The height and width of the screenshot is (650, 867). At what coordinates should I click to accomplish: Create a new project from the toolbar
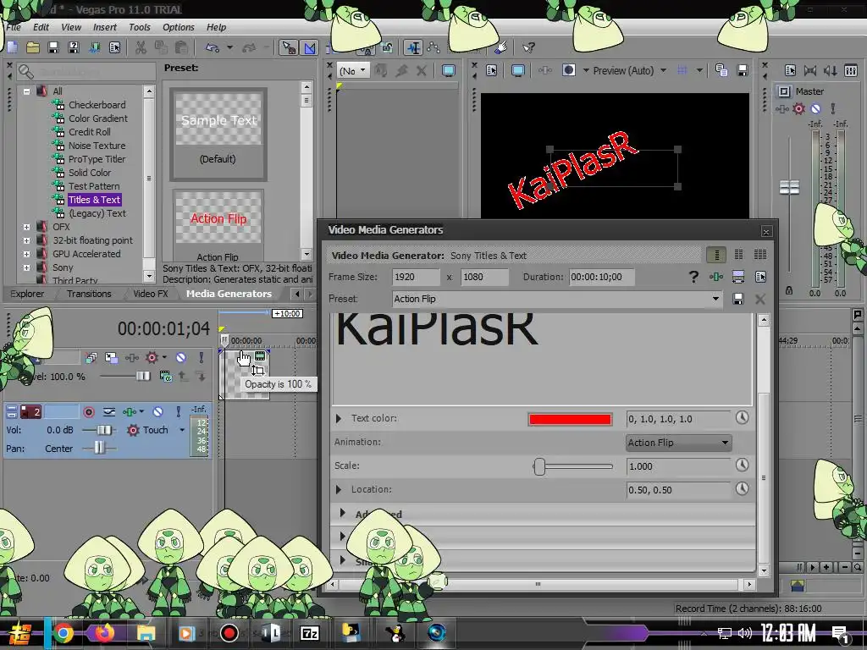tap(12, 47)
